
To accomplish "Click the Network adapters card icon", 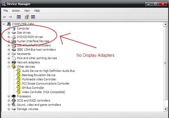I will coord(14,62).
